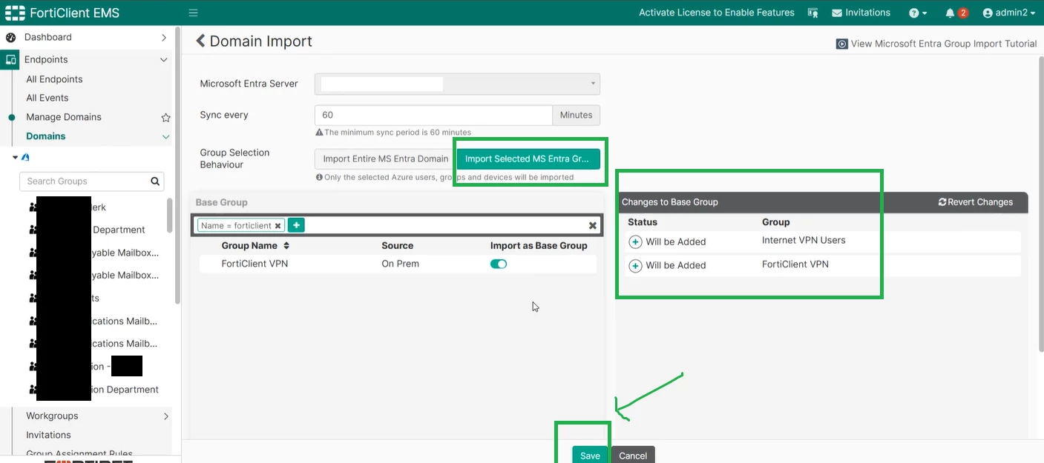The height and width of the screenshot is (463, 1044).
Task: Click the Search Groups magnifier icon
Action: [155, 181]
